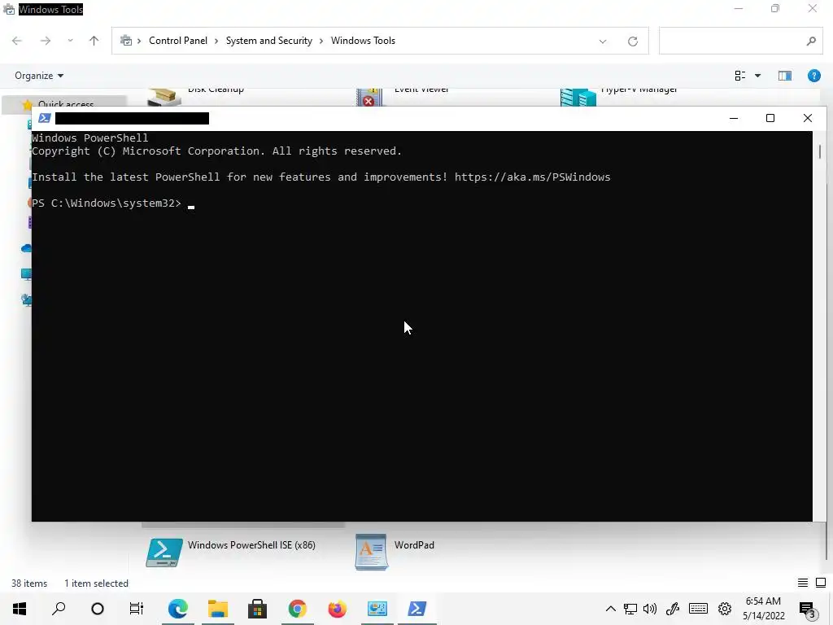Select the Windows Tools breadcrumb

[363, 41]
